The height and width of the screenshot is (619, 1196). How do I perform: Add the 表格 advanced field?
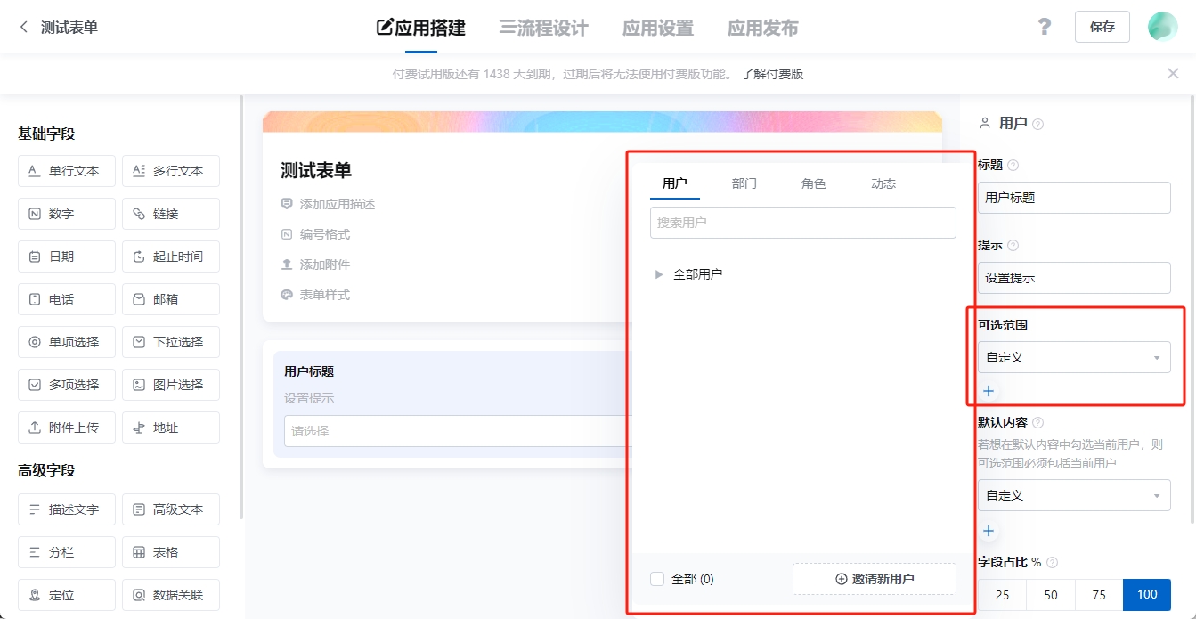(x=170, y=551)
